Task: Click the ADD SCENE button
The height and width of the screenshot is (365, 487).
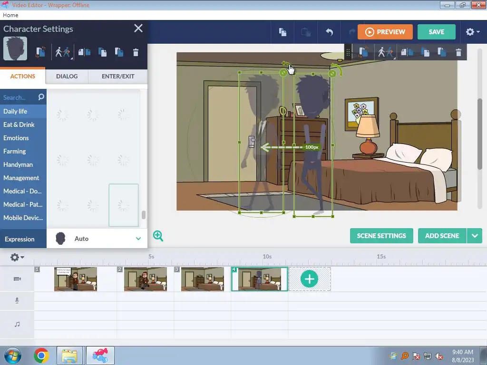Action: coord(442,236)
